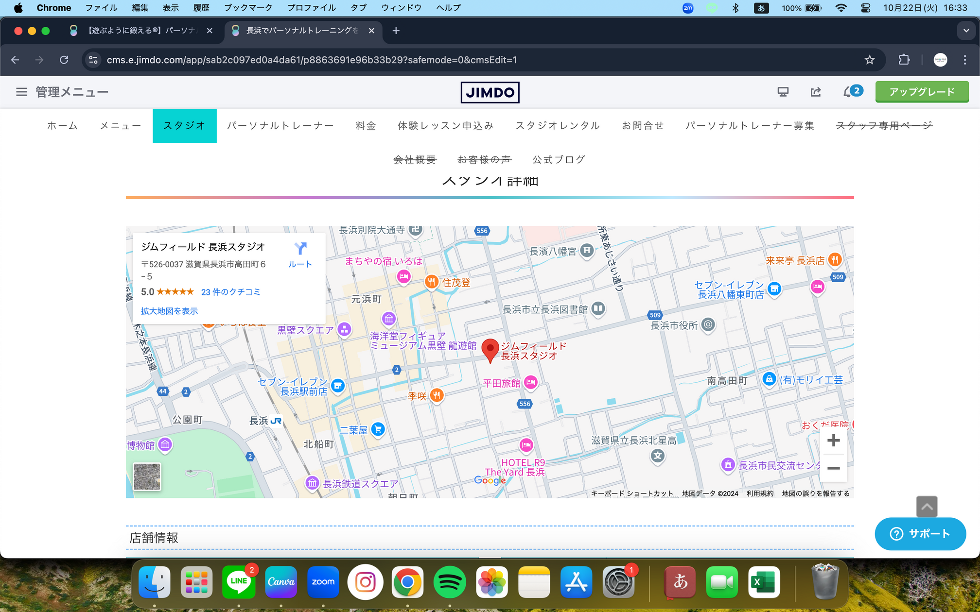This screenshot has width=980, height=612.
Task: Bookmark page with the star icon
Action: click(x=870, y=60)
